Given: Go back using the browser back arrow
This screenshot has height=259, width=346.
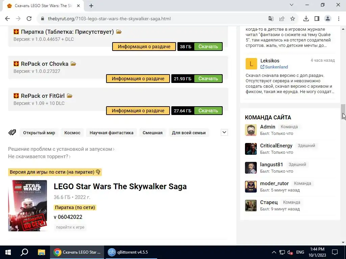Looking at the screenshot, I should point(7,19).
